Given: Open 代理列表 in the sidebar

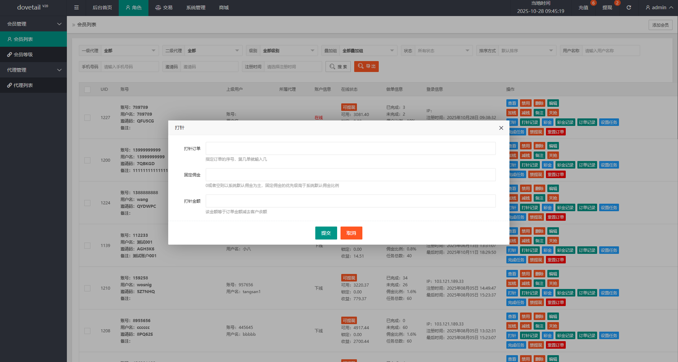Looking at the screenshot, I should (x=33, y=85).
